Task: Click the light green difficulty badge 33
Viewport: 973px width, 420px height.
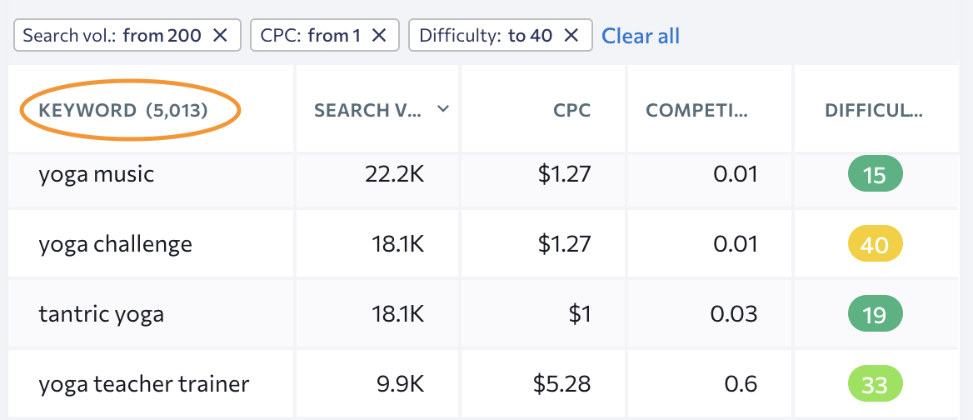Action: [x=875, y=384]
